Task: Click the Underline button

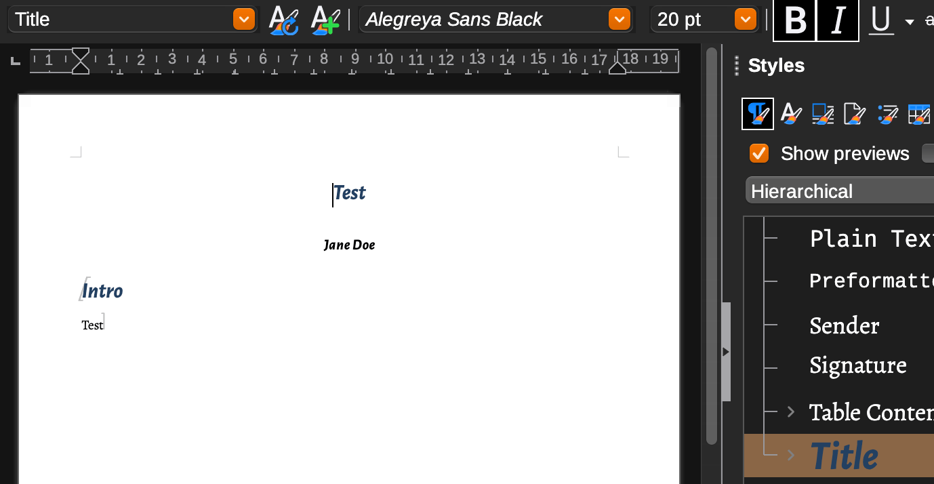Action: click(x=880, y=20)
